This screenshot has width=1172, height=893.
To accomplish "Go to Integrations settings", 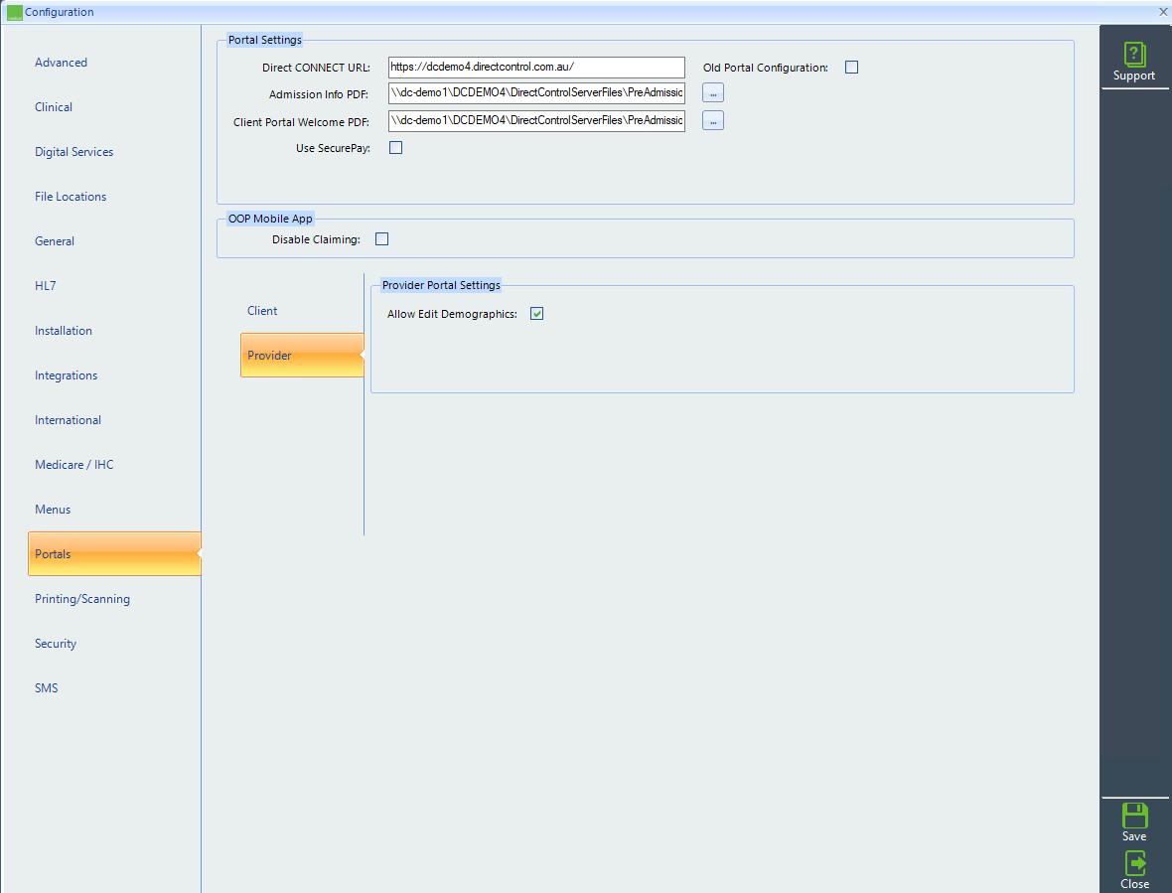I will [x=66, y=375].
